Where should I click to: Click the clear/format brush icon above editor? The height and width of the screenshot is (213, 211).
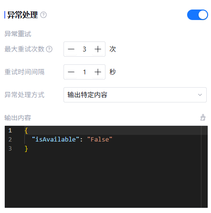coord(203,118)
